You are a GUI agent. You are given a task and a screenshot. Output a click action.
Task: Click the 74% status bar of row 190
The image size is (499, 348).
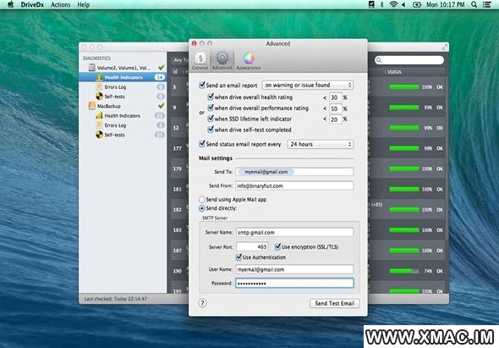click(404, 271)
